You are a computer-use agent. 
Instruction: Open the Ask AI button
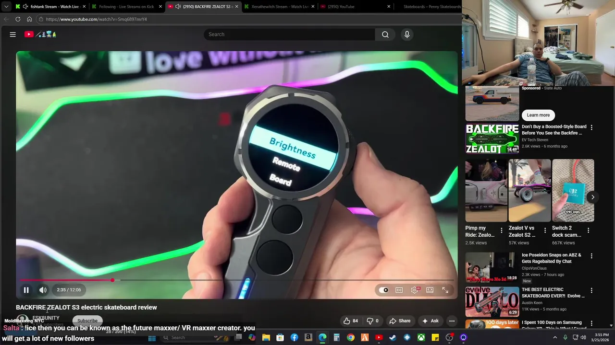(x=430, y=321)
